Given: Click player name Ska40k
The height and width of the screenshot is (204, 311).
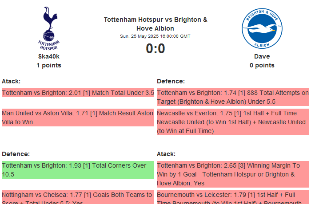Looking at the screenshot, I should click(49, 56).
